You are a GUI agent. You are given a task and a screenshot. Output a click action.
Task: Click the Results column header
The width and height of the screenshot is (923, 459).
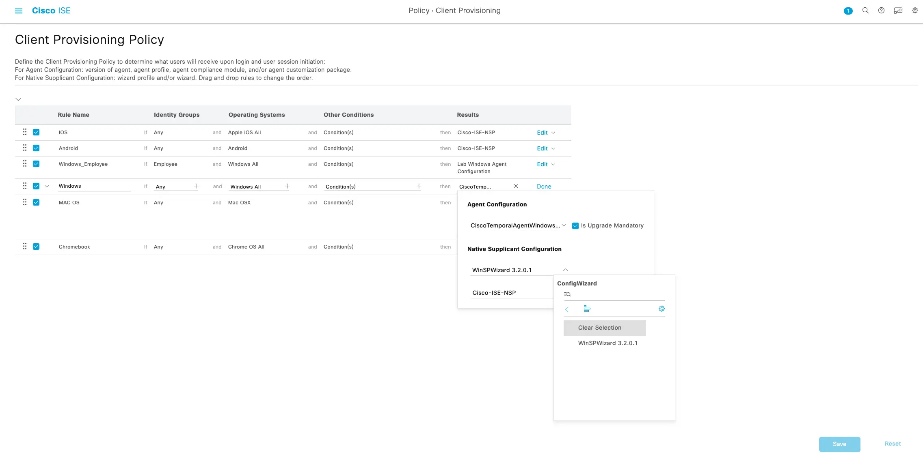(468, 115)
